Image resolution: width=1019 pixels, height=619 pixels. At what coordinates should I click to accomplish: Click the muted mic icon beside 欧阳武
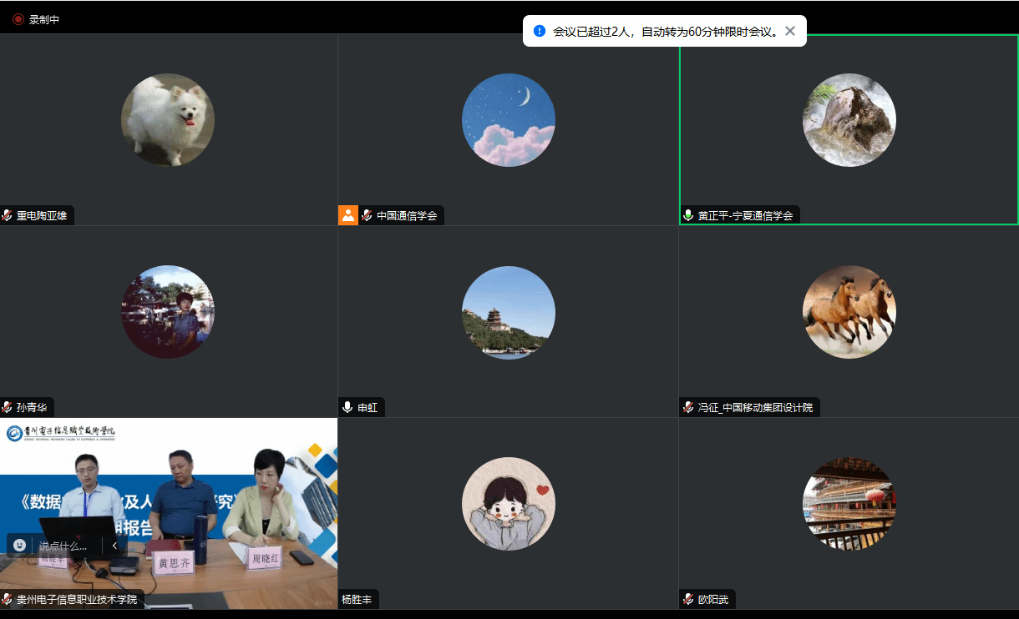pos(688,599)
